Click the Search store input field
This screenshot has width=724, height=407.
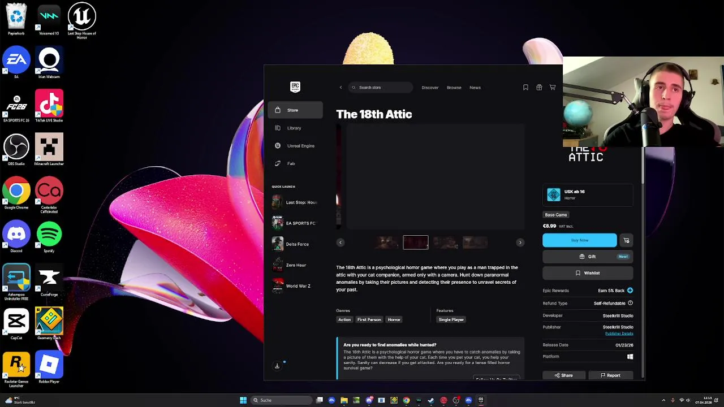381,88
